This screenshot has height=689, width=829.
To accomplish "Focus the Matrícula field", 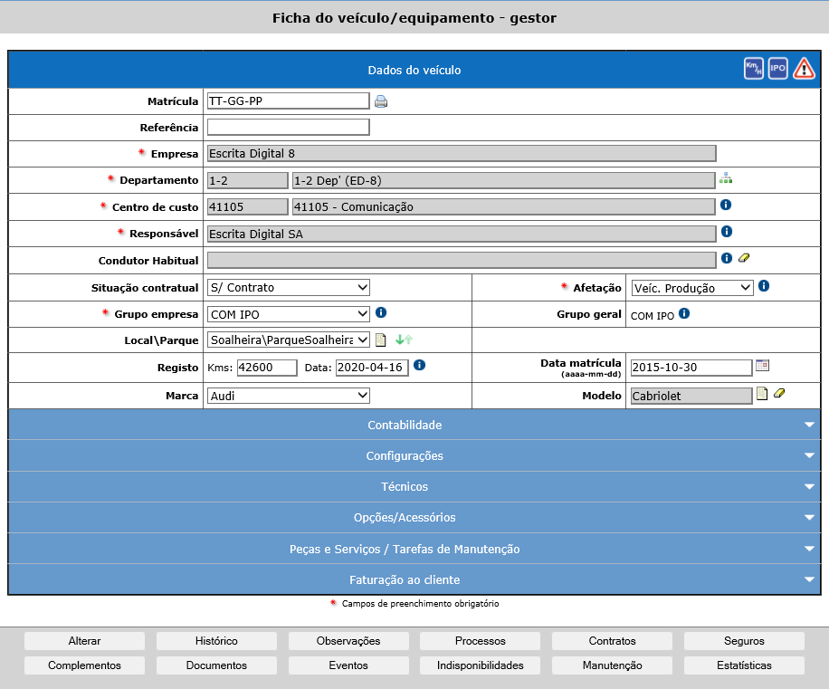I will (288, 101).
